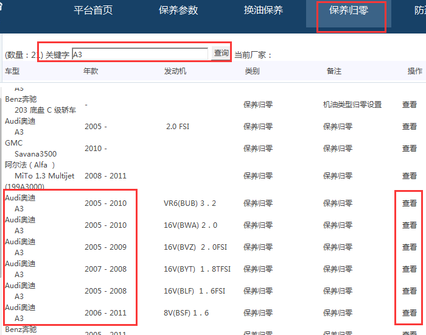
Task: Select engine cell 8V(BSF) 1.6
Action: point(186,313)
